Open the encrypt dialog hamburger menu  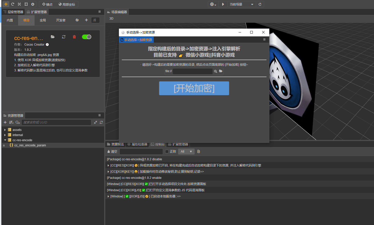264,40
